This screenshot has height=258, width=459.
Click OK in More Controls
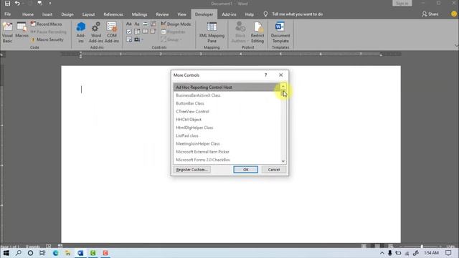click(245, 170)
